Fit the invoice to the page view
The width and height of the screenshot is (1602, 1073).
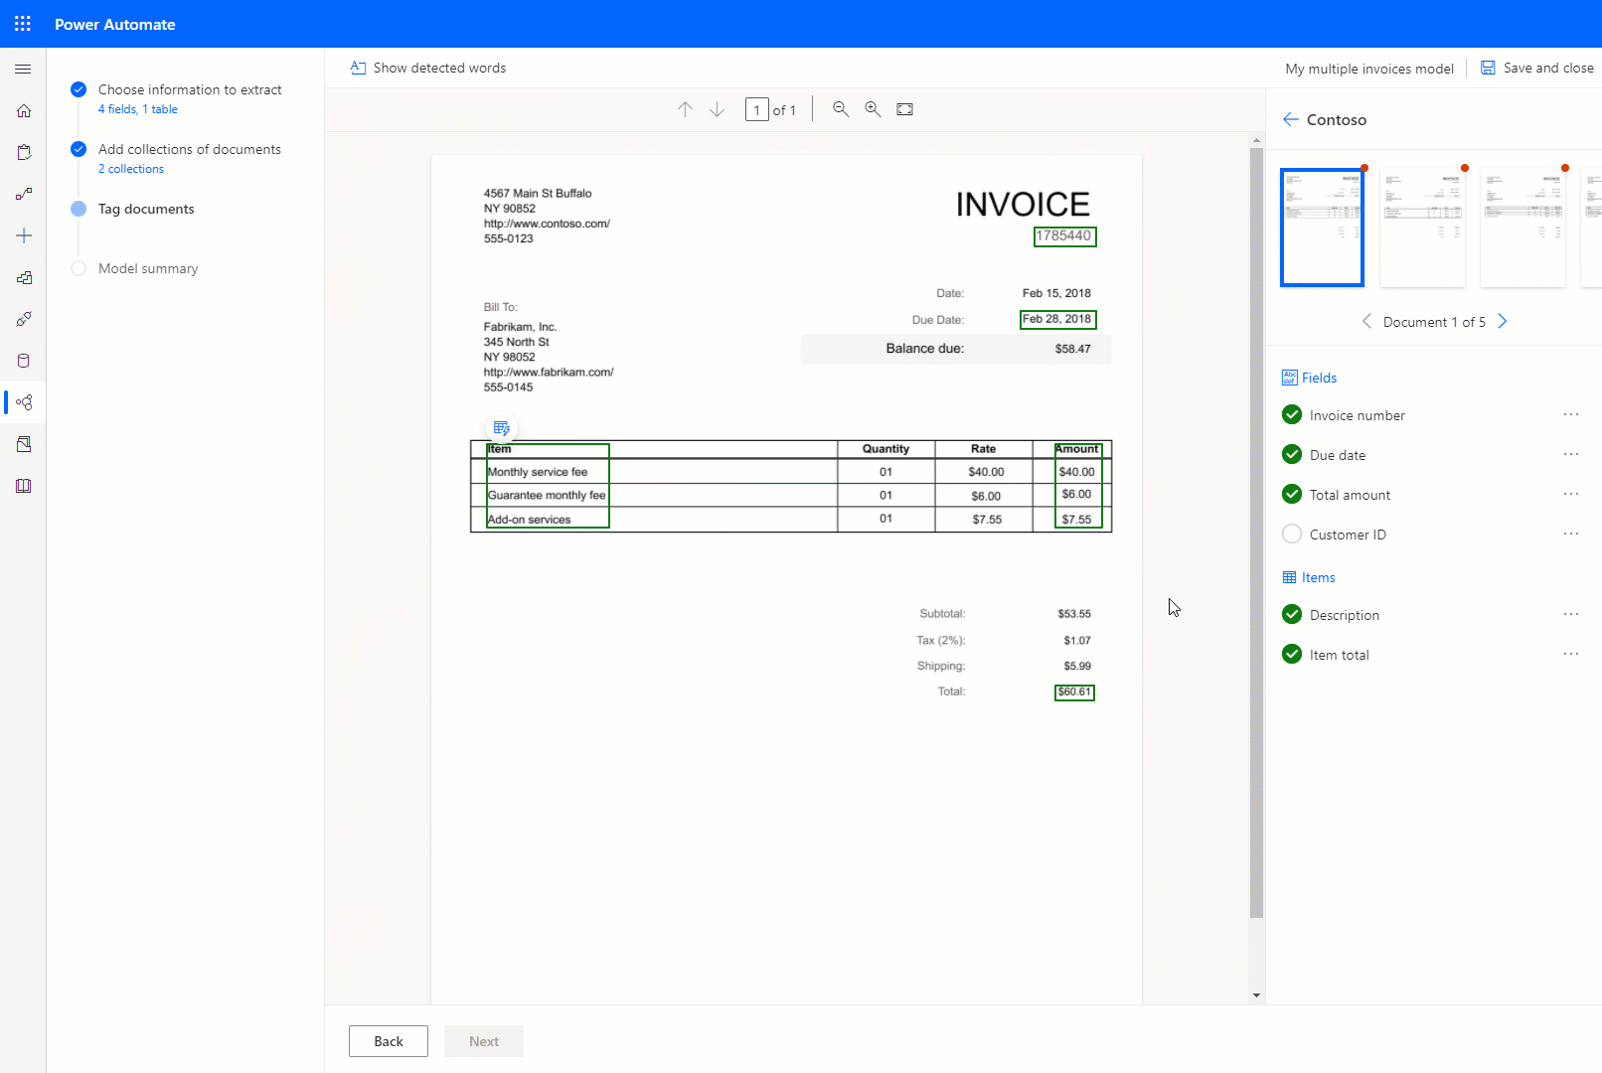[904, 109]
